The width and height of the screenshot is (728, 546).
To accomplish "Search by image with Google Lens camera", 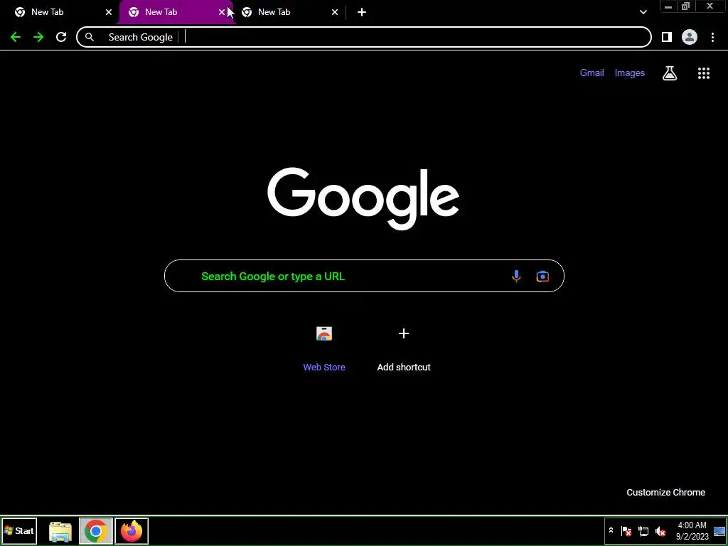I will pos(542,277).
